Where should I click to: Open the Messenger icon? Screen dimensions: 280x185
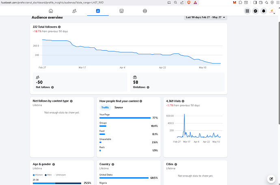coord(255,11)
